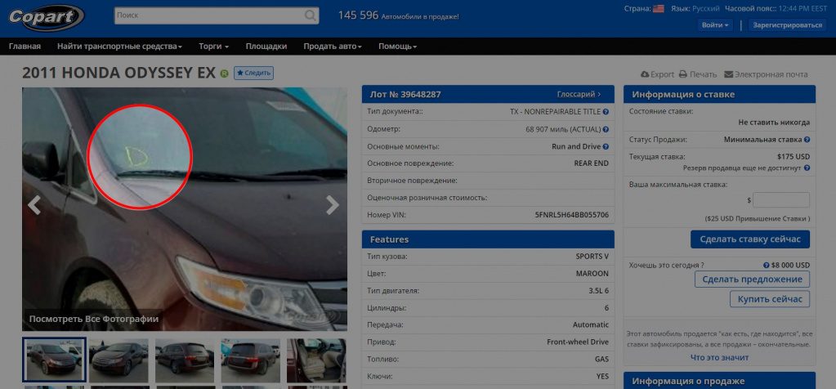Viewport: 836px width, 389px height.
Task: Open help icon next to $8 000 USD
Action: pos(767,265)
